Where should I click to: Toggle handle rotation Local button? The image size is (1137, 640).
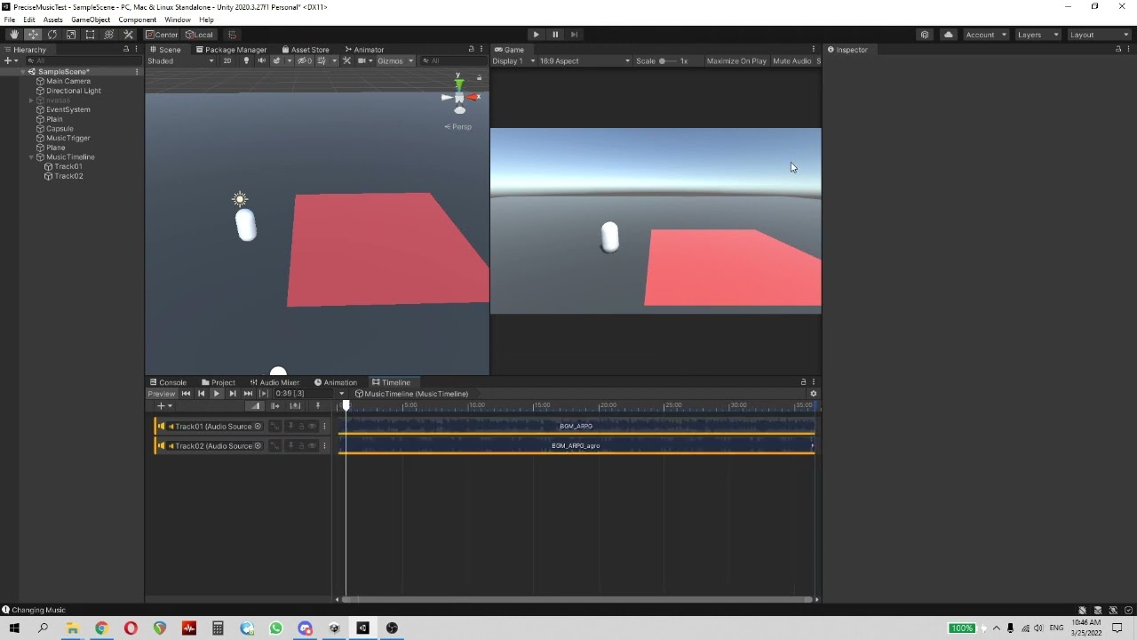[x=198, y=35]
